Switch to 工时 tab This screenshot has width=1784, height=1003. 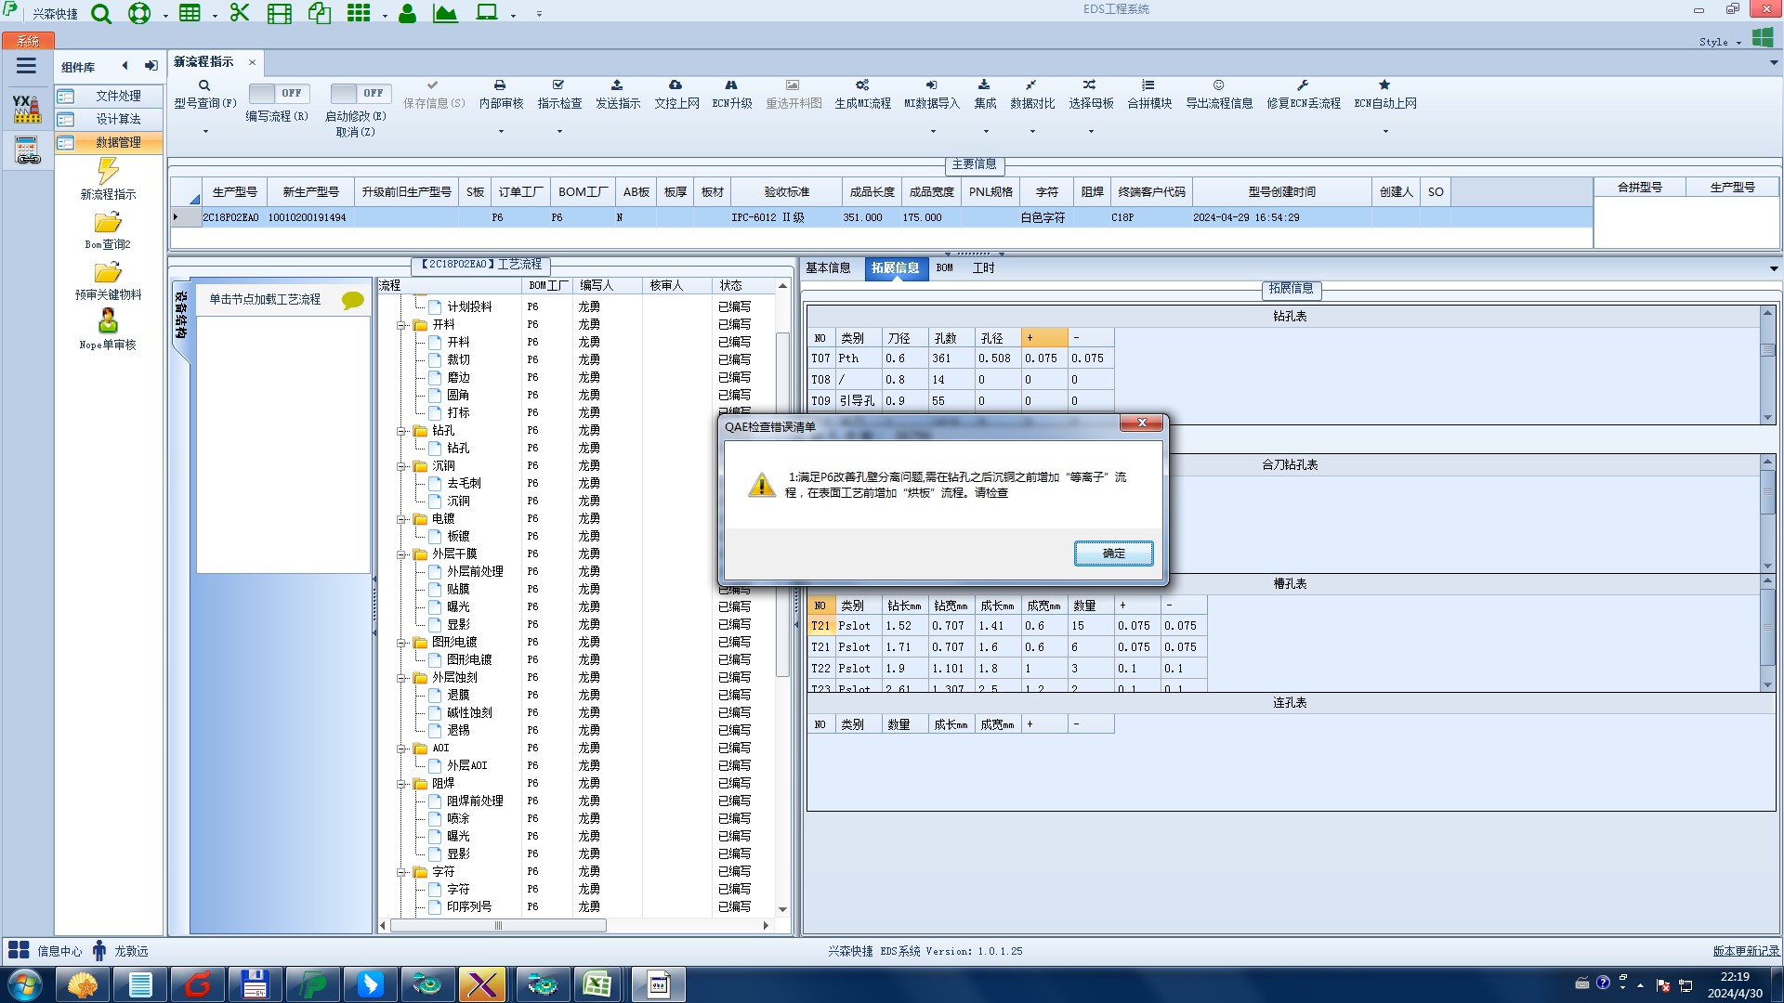pyautogui.click(x=983, y=267)
